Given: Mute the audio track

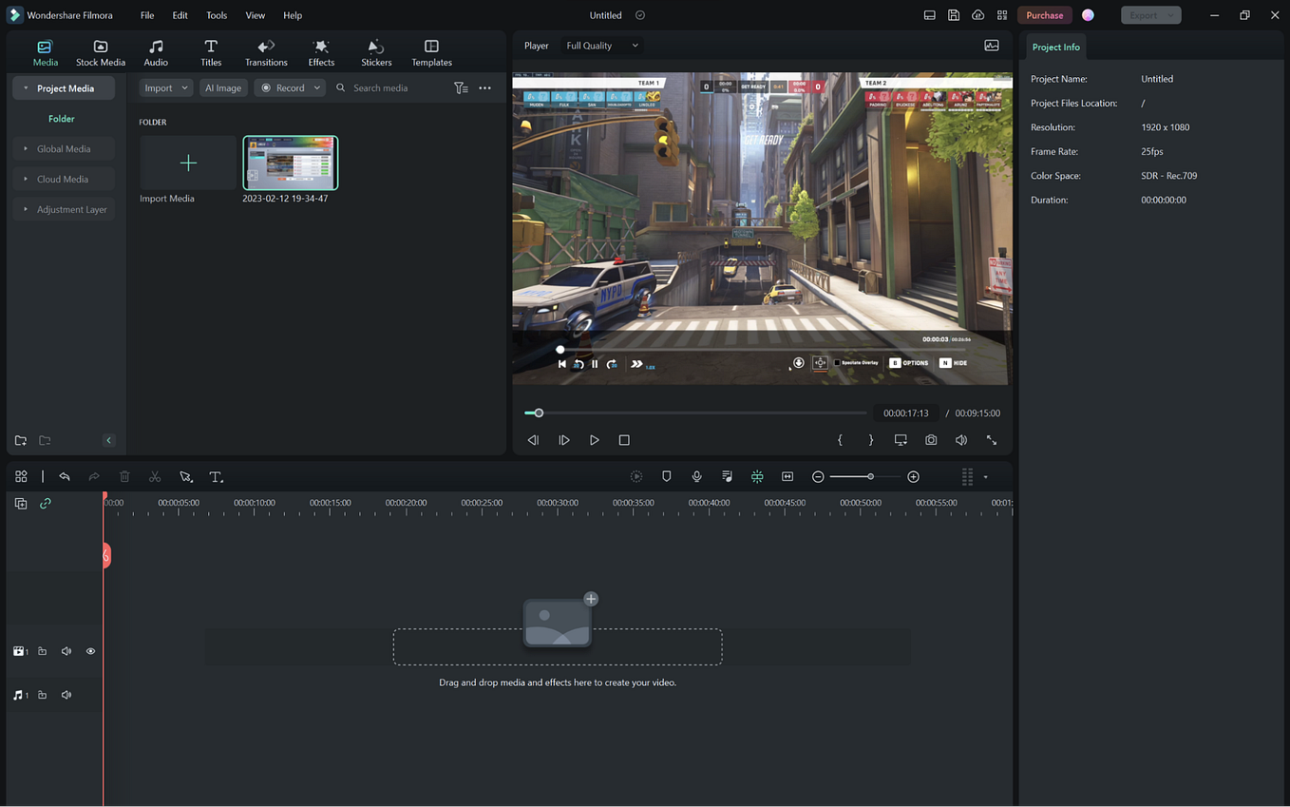Looking at the screenshot, I should coord(66,695).
